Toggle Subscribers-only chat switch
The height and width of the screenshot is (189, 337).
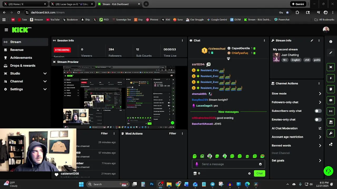318,111
